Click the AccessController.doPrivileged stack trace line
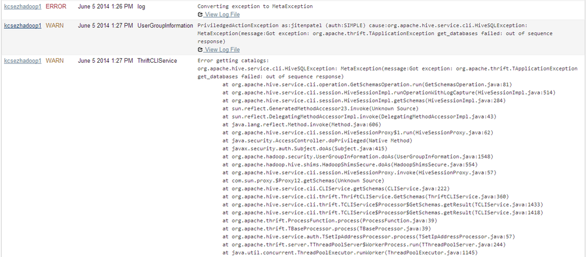 click(x=317, y=140)
